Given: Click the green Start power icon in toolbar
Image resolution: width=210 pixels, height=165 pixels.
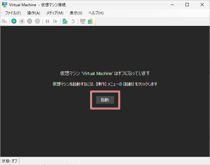Looking at the screenshot, I should 14,21.
